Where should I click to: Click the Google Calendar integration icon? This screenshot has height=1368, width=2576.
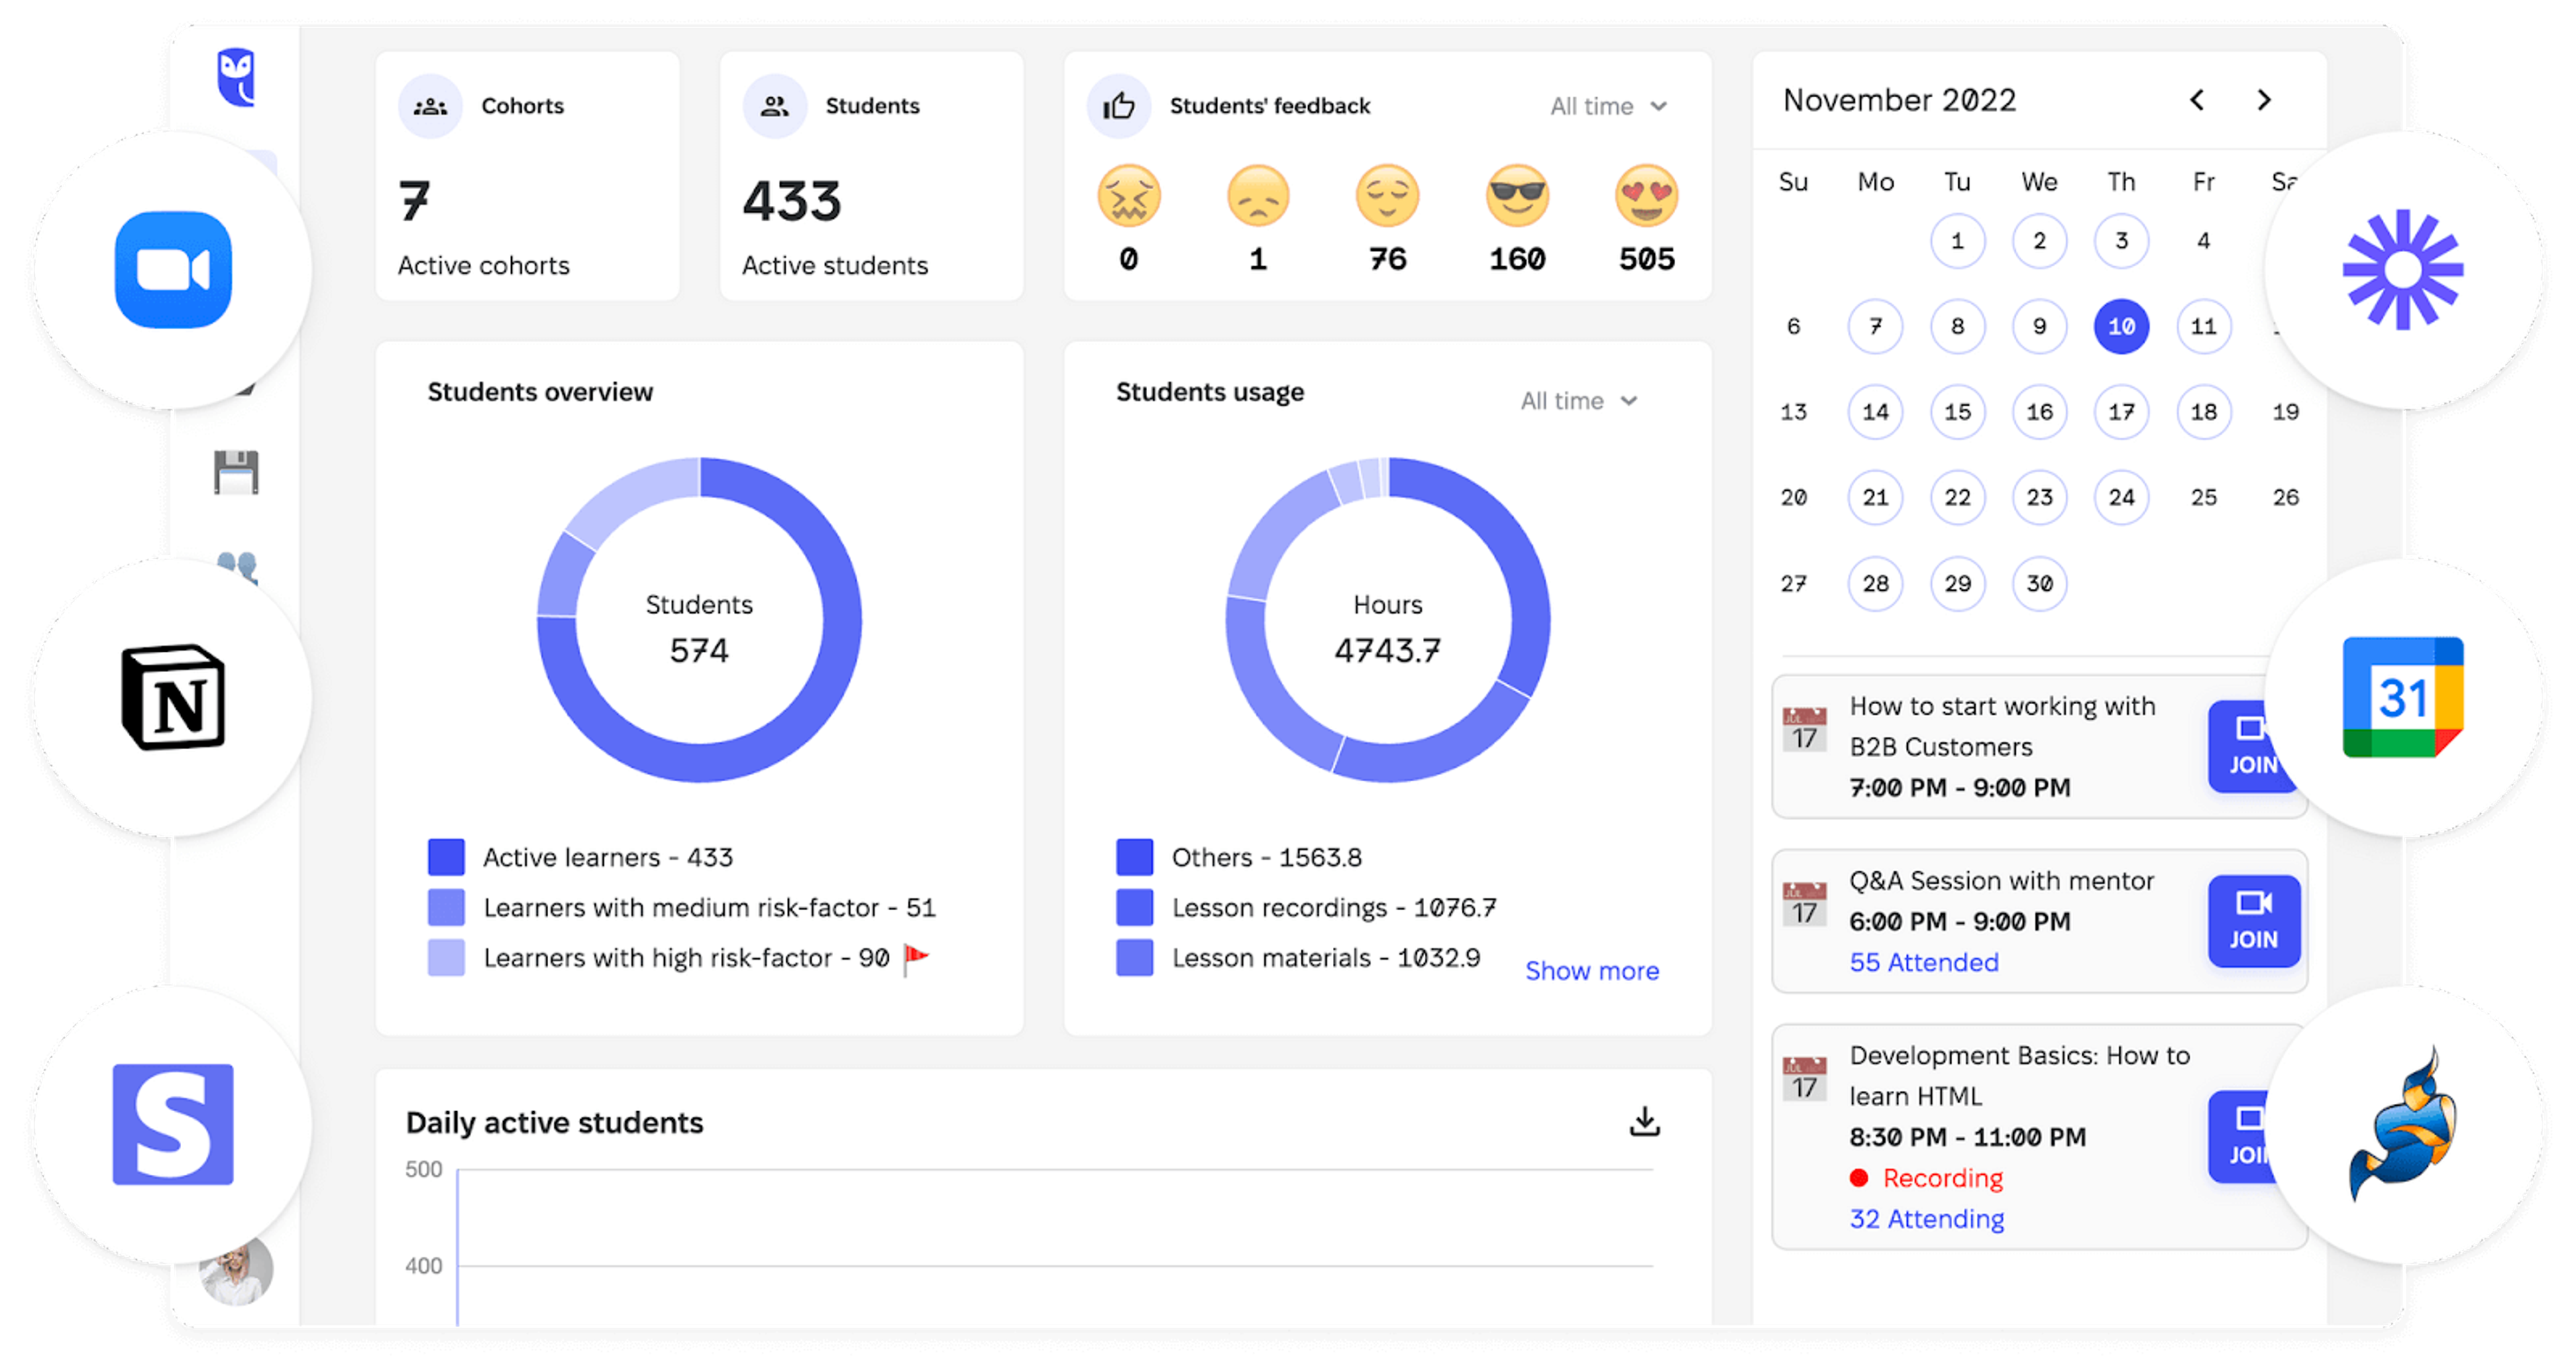click(x=2403, y=697)
